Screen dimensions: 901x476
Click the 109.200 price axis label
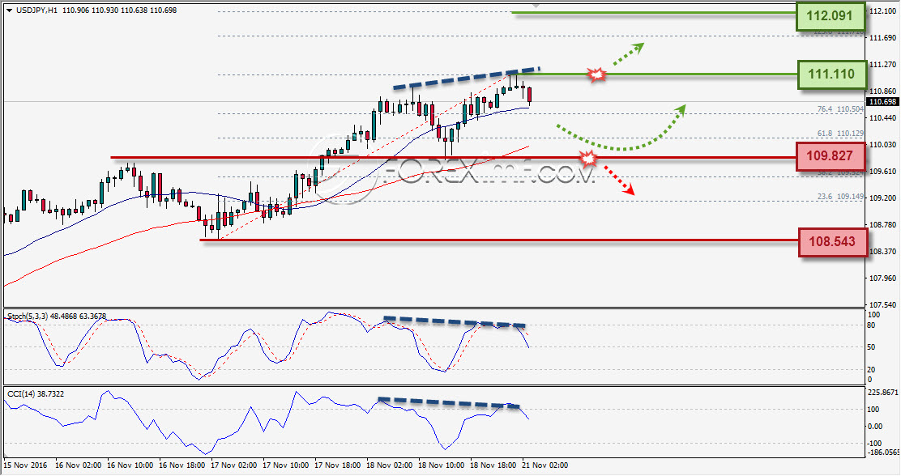pos(883,198)
